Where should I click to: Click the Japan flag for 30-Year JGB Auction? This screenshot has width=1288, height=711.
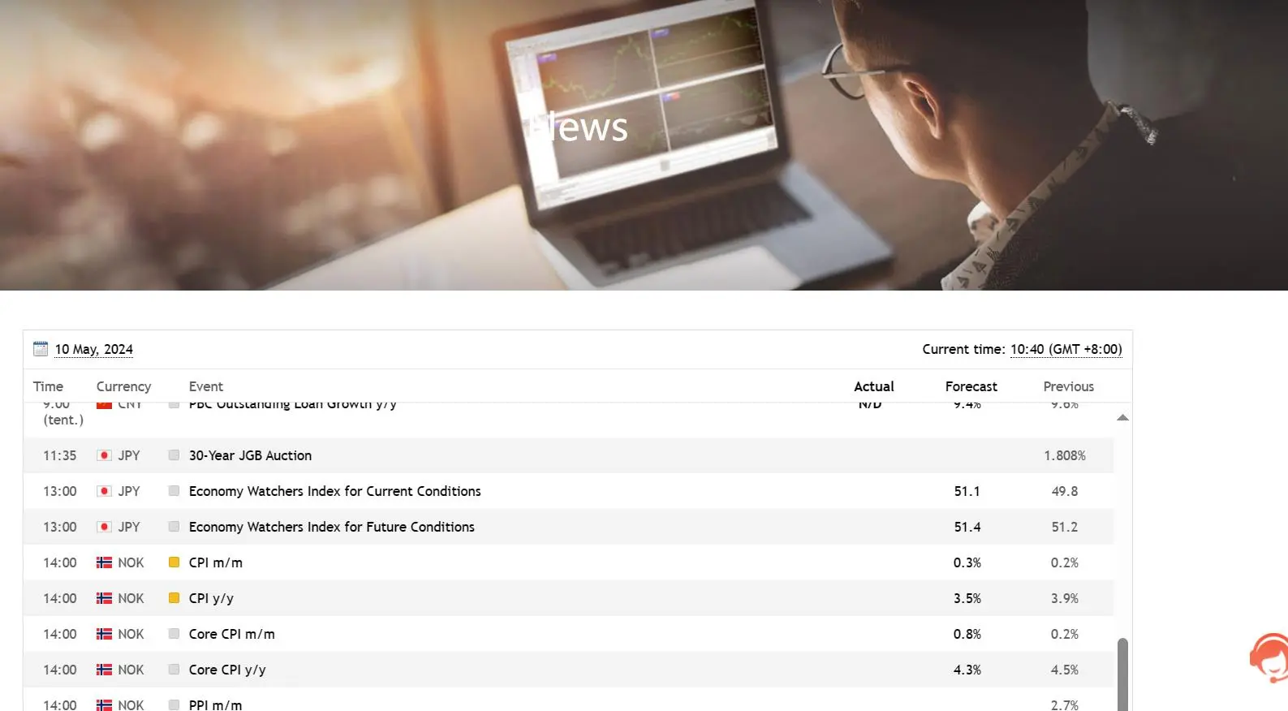tap(104, 455)
